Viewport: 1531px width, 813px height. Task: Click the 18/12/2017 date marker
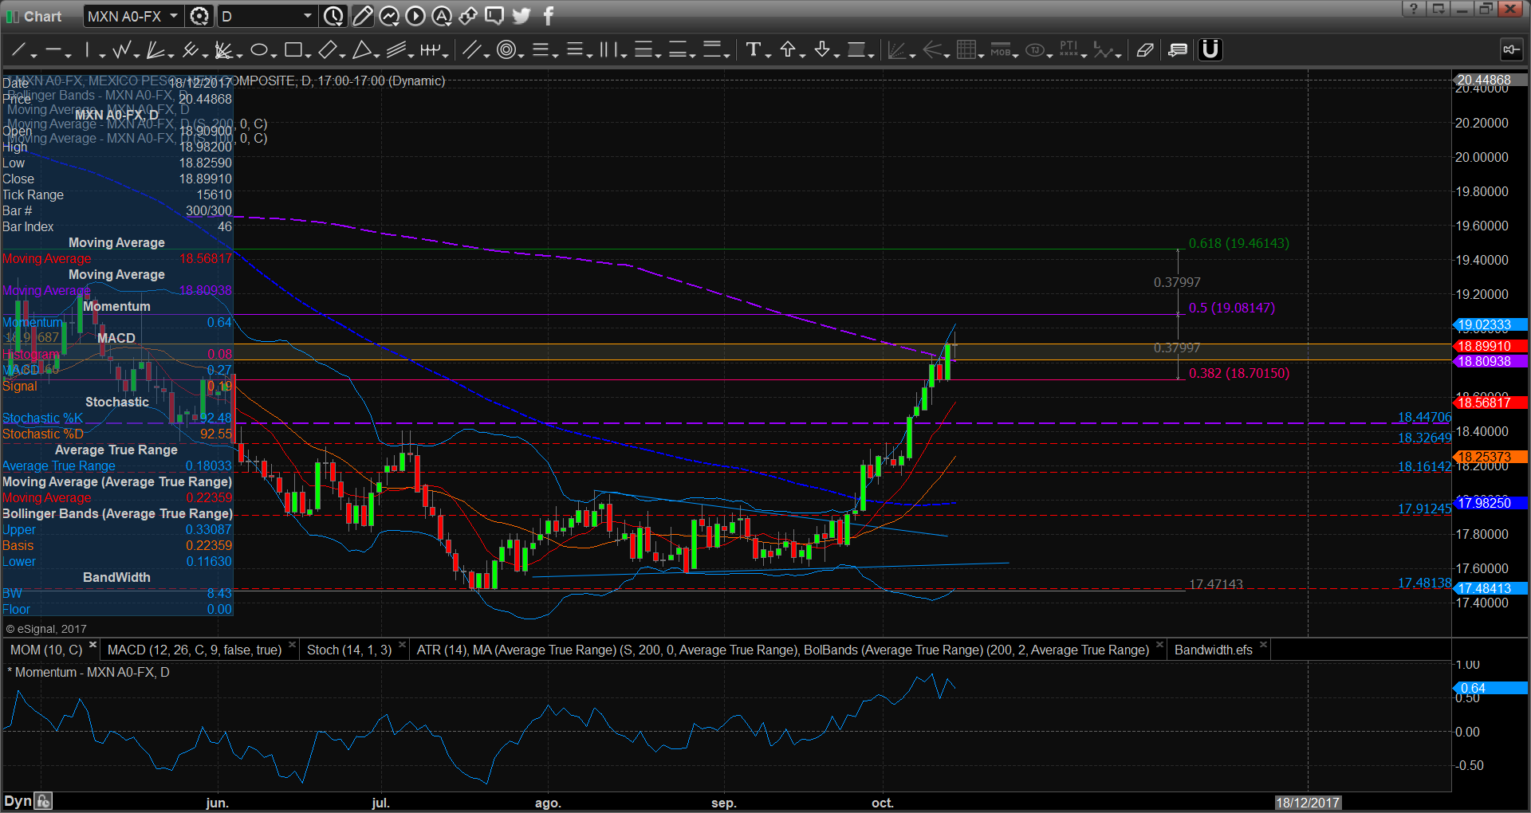point(1308,803)
